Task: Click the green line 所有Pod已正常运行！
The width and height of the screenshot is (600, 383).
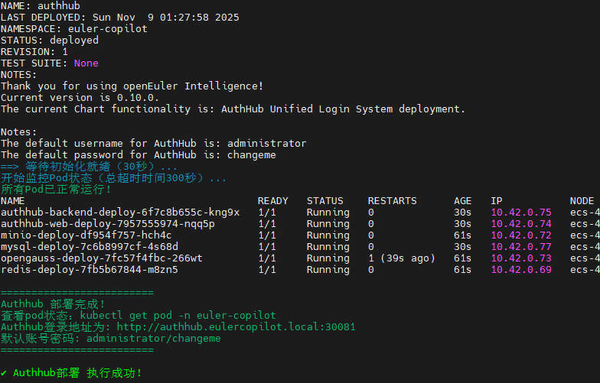Action: pos(56,190)
